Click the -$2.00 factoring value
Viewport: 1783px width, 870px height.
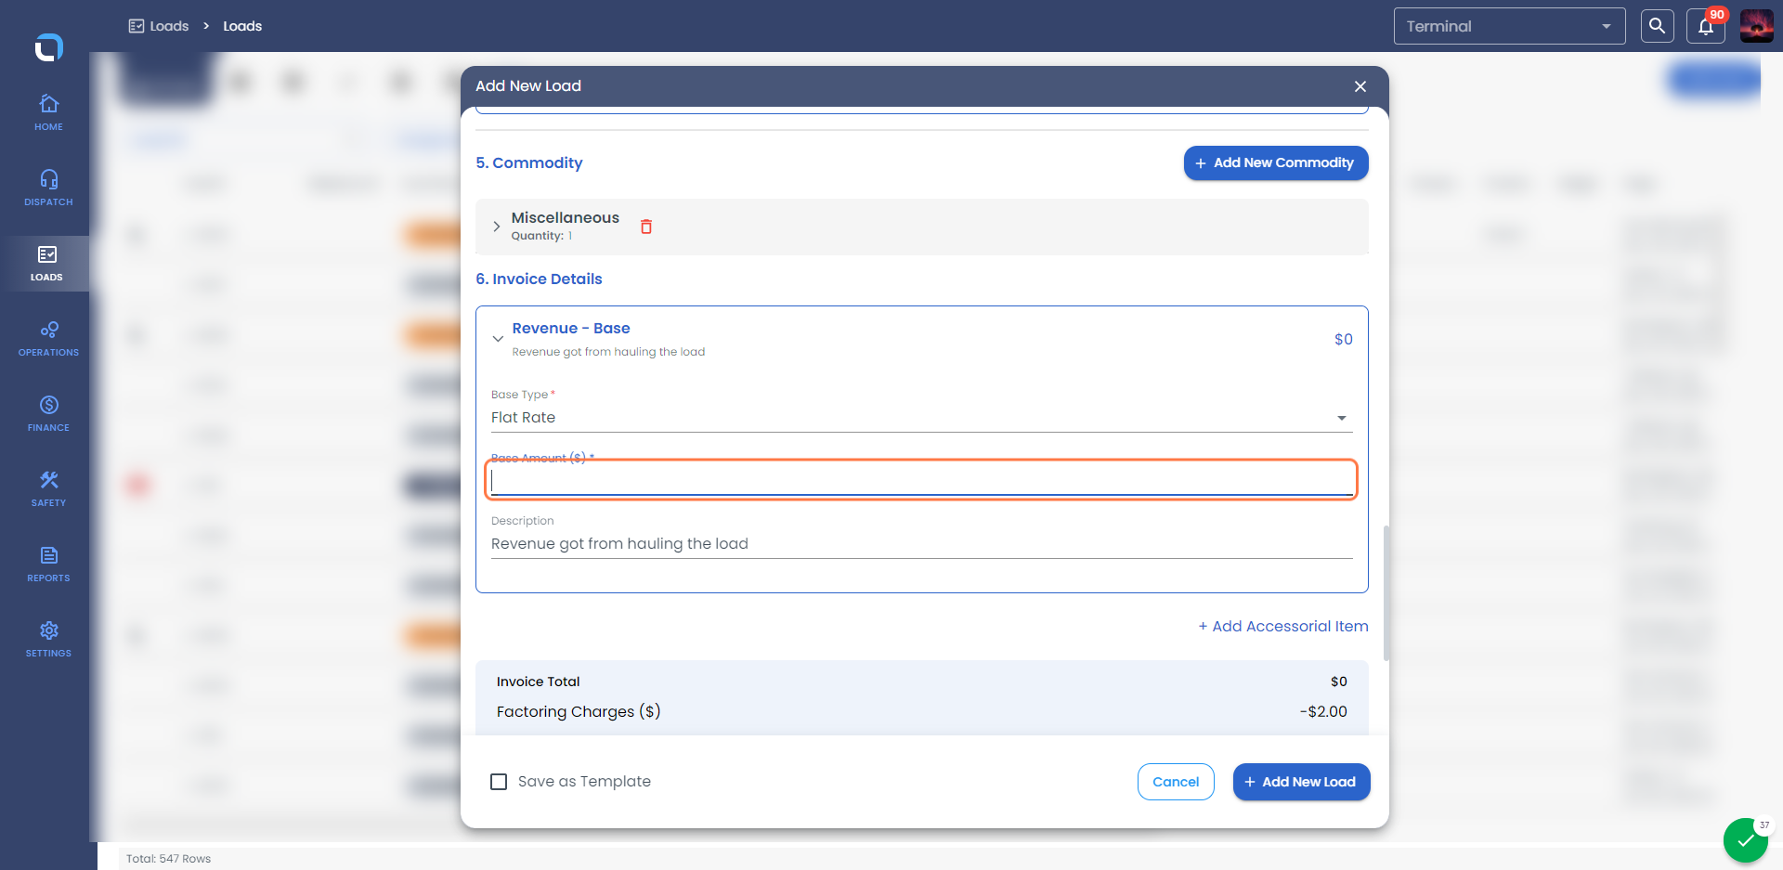pos(1323,712)
